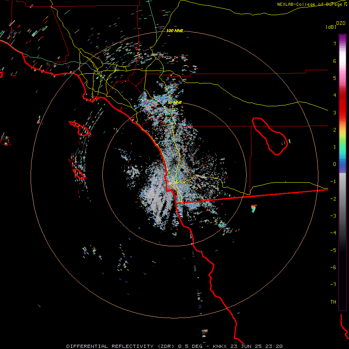Click the 2 value on the colorbar
Viewport: 349px width, 349px height.
[x=335, y=130]
